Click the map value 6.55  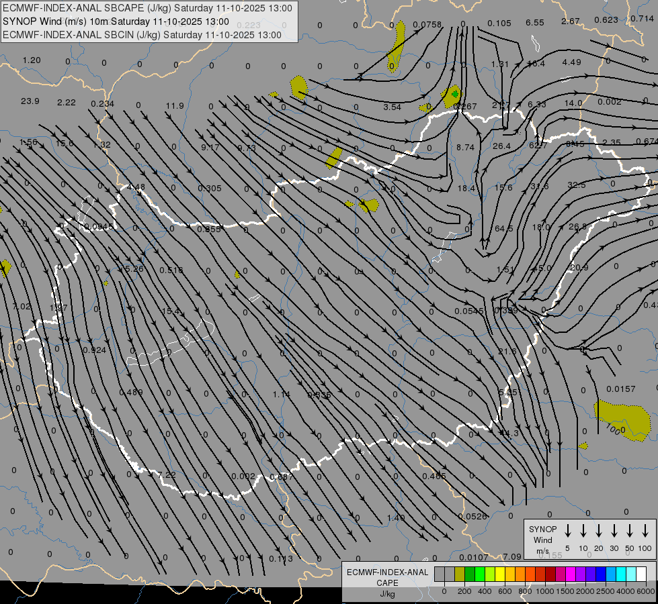tap(534, 22)
